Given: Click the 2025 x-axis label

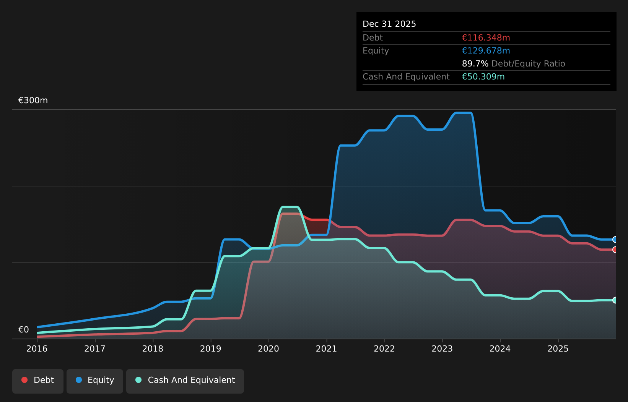Looking at the screenshot, I should 558,349.
